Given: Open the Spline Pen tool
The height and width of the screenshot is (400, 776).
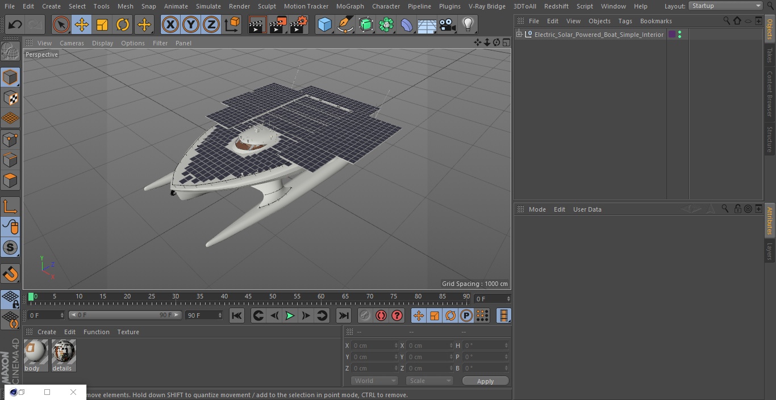Looking at the screenshot, I should point(345,24).
